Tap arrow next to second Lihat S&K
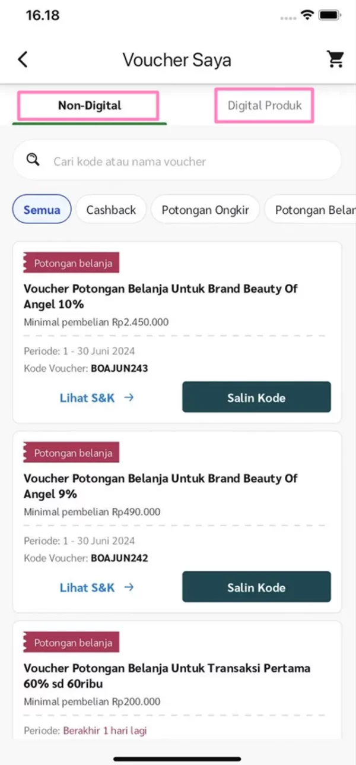356x765 pixels. [x=129, y=587]
